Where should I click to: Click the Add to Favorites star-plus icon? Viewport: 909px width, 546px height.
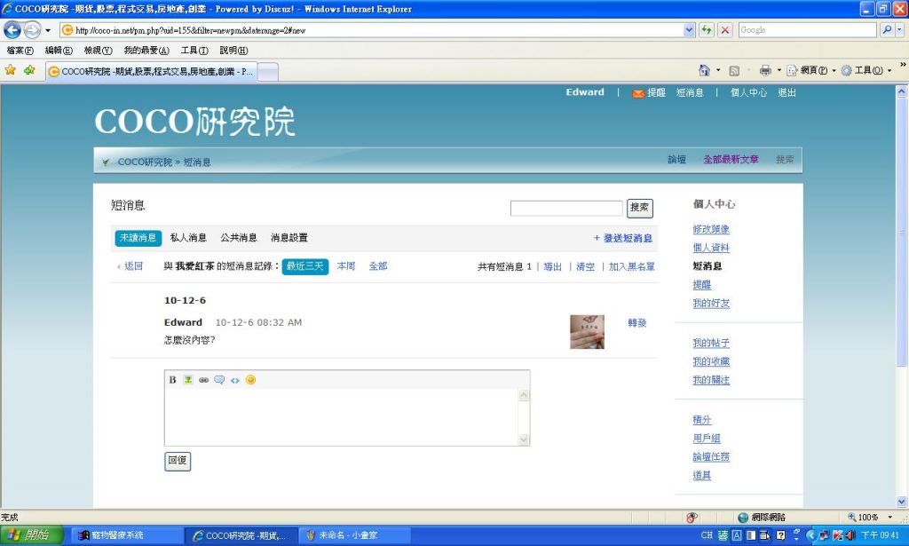[x=29, y=70]
